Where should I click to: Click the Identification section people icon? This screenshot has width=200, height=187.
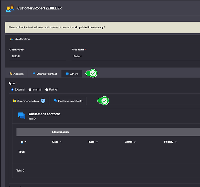click(x=11, y=39)
